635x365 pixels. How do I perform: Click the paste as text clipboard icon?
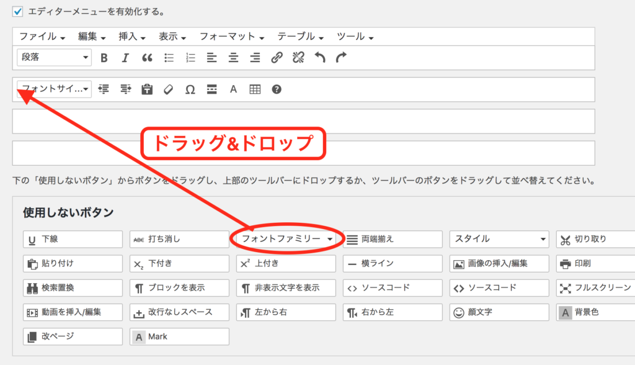pos(147,89)
